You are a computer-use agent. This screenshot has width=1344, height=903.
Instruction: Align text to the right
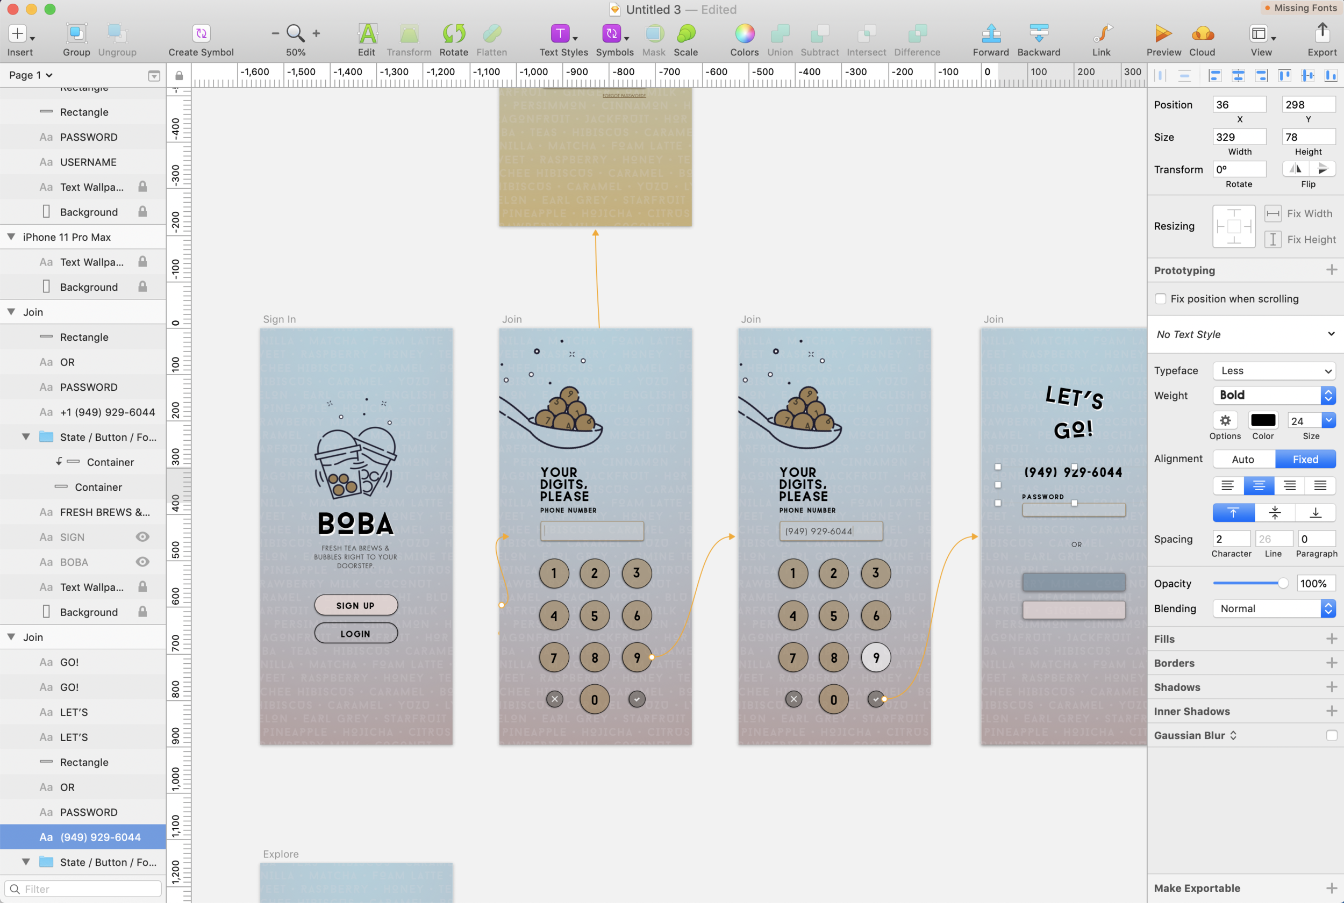click(x=1290, y=485)
